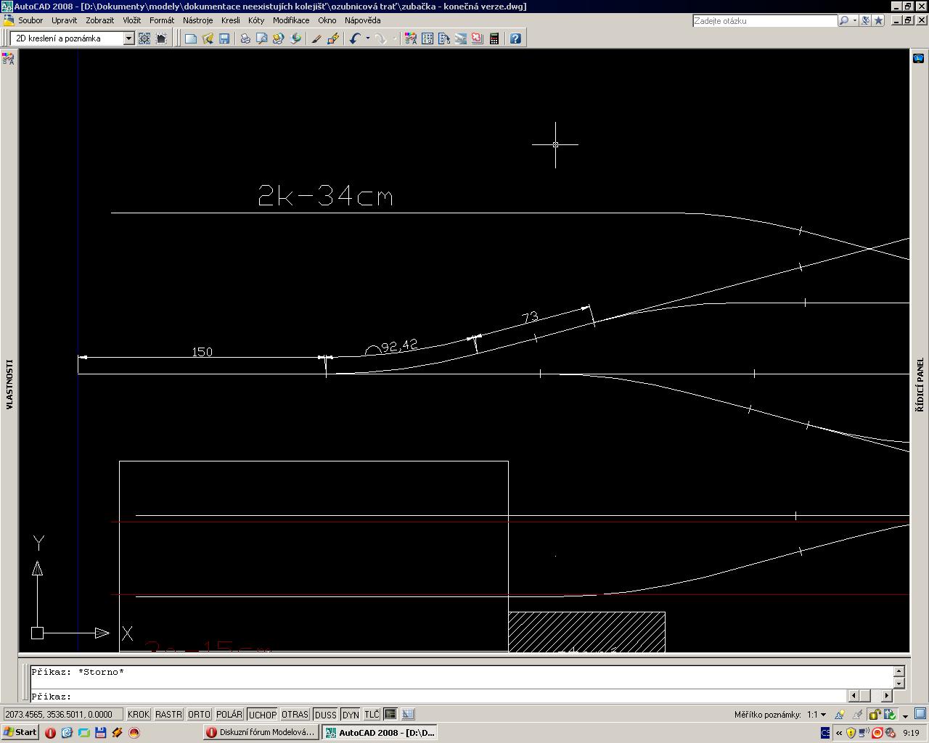Click the Clean Screen icon in status bar
Screen dimensions: 929x743
click(920, 714)
